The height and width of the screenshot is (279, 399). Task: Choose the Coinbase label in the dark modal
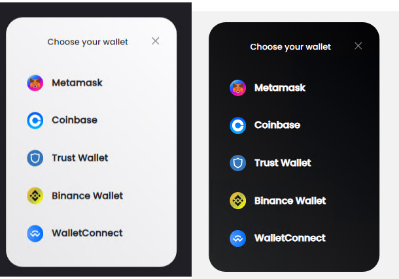(x=277, y=125)
